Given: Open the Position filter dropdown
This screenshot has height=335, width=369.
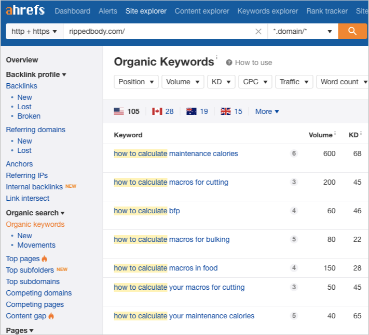Looking at the screenshot, I should pyautogui.click(x=136, y=82).
